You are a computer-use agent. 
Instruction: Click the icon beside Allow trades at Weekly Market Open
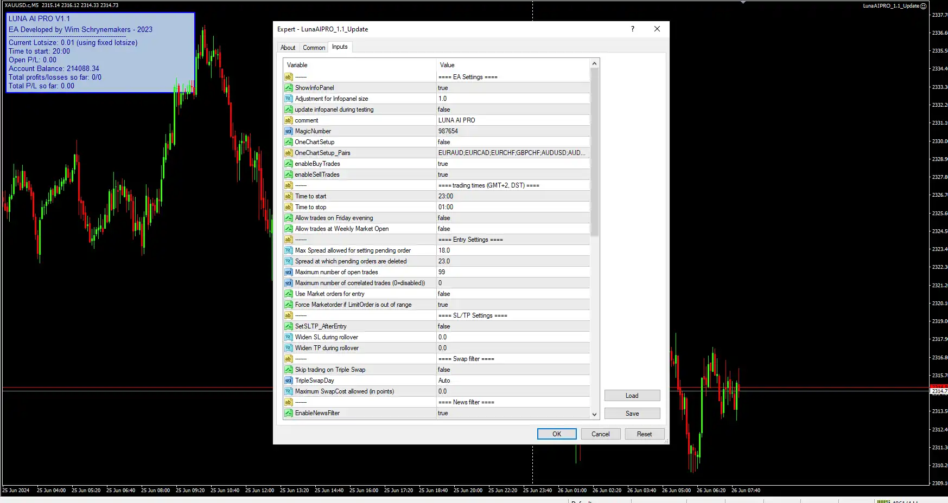[289, 229]
